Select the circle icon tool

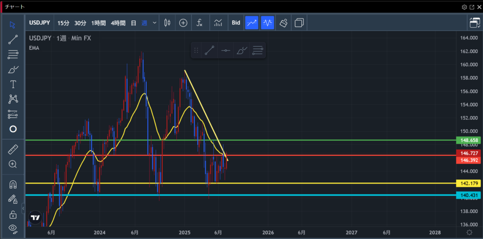tap(13, 129)
